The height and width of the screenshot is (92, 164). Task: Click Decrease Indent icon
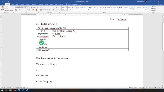coord(51,7)
